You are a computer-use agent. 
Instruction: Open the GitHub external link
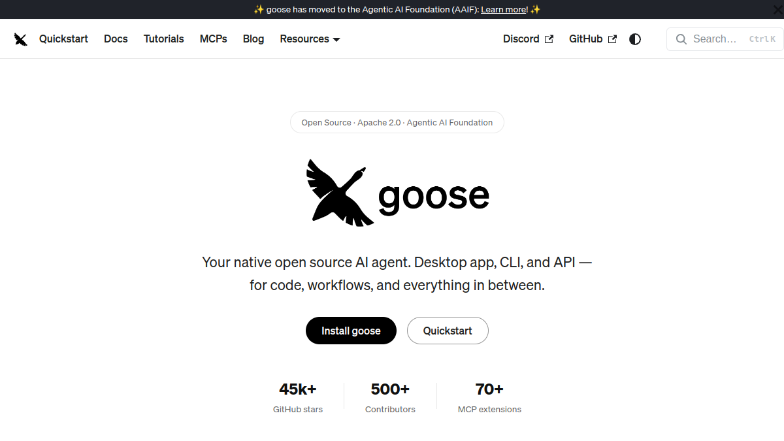pyautogui.click(x=593, y=39)
